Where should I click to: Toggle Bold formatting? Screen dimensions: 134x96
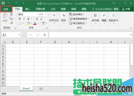coord(20,19)
